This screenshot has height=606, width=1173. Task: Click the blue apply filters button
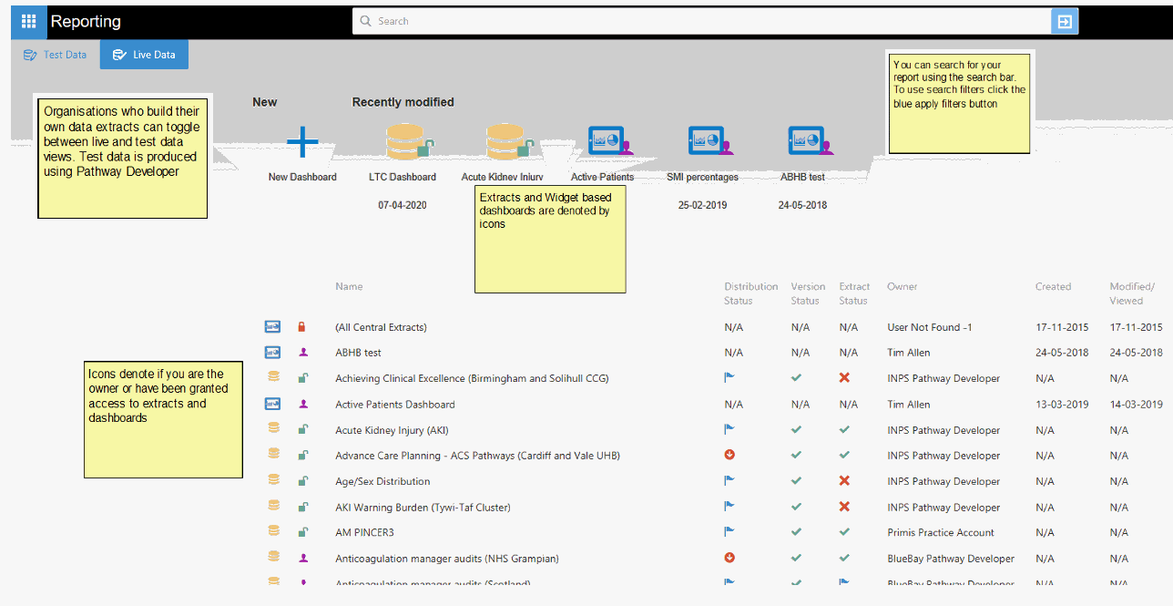point(1064,21)
